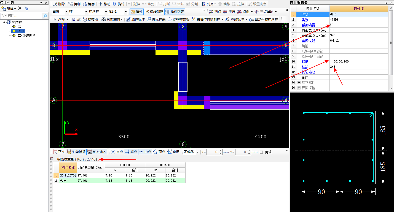
Task: Toggle 正交 (ortho) mode
Action: [x=59, y=152]
